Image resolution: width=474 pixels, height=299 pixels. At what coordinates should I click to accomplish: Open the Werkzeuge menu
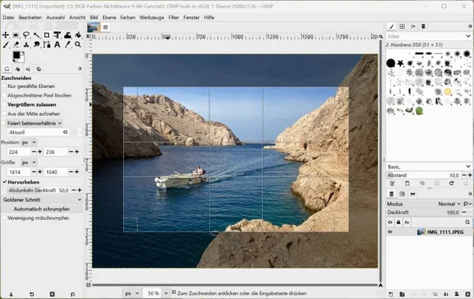(152, 16)
